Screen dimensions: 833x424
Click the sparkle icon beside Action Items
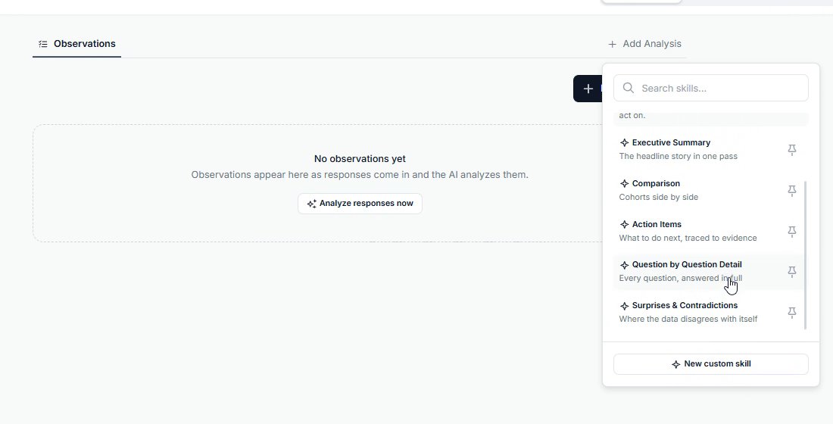(x=624, y=225)
